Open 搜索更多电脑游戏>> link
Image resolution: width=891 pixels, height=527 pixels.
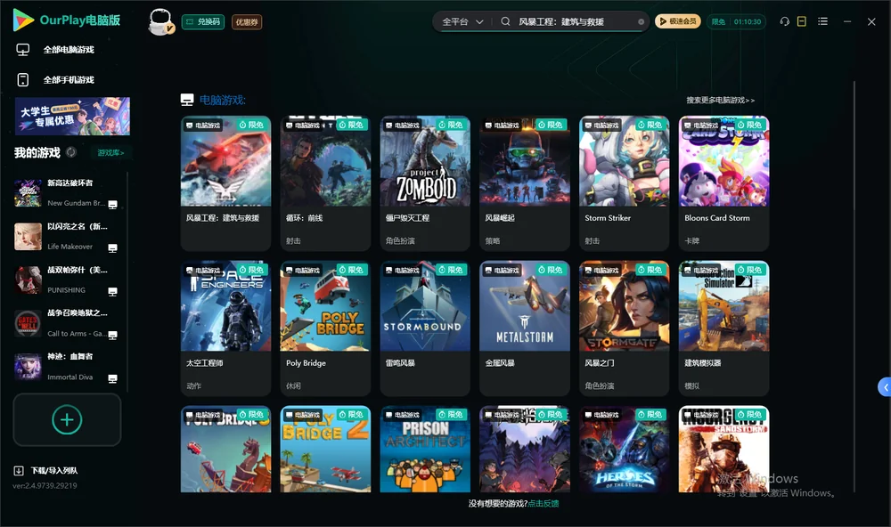[721, 100]
